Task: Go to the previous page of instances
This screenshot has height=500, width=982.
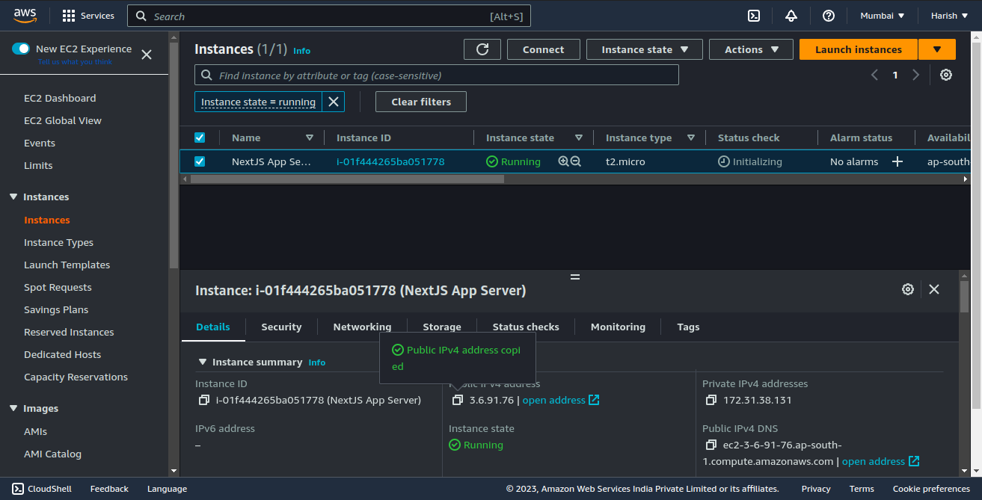Action: pos(874,75)
